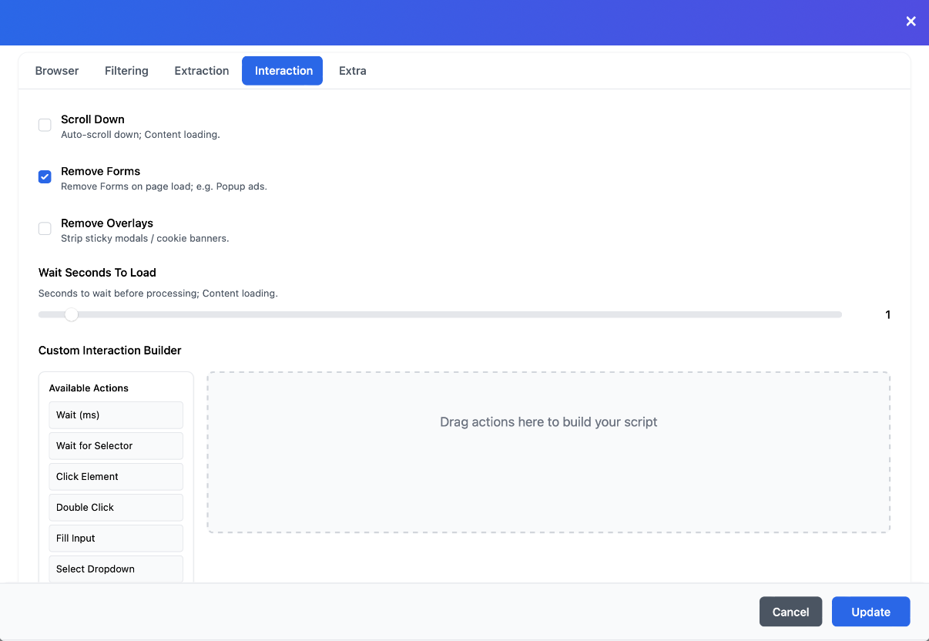Image resolution: width=929 pixels, height=641 pixels.
Task: Choose the Fill Input action
Action: click(116, 539)
